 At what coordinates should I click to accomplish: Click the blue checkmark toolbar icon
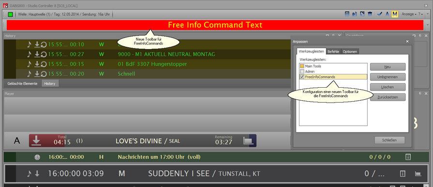pyautogui.click(x=380, y=14)
